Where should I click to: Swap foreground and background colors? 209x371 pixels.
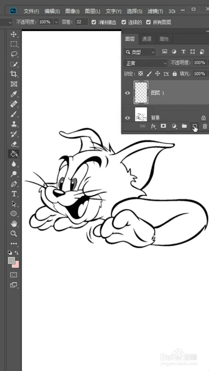click(17, 253)
